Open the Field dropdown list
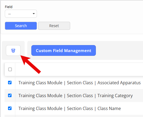 tap(21, 14)
